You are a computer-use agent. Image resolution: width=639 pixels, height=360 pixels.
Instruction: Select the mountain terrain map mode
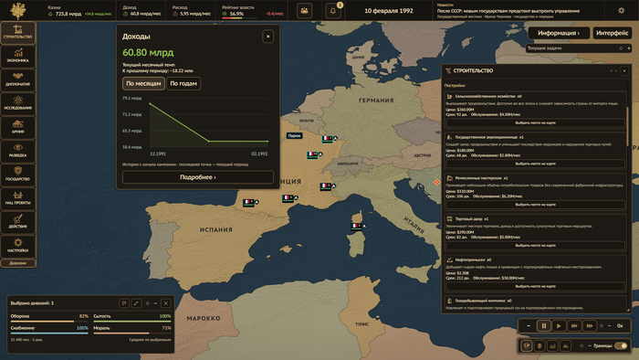[566, 345]
